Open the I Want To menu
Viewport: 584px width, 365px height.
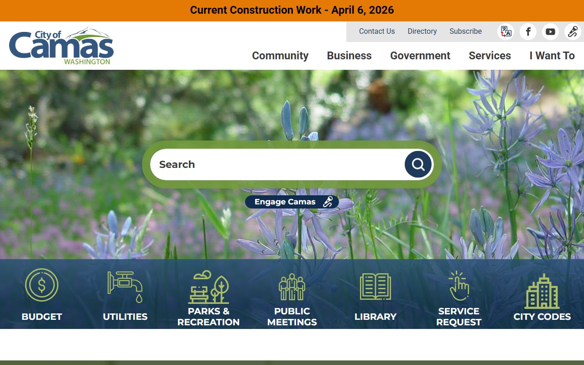[552, 56]
